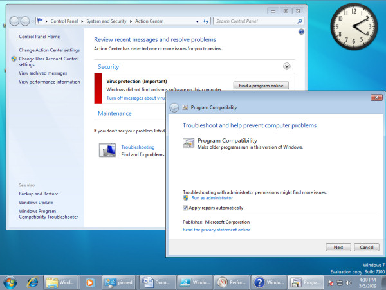
Task: Open Internet Explorer from the taskbar
Action: click(33, 282)
